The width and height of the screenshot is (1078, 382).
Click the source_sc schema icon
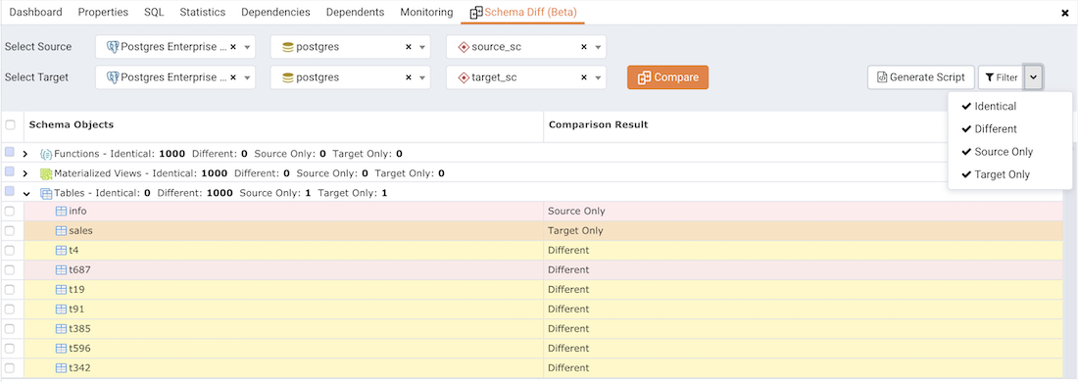click(464, 47)
